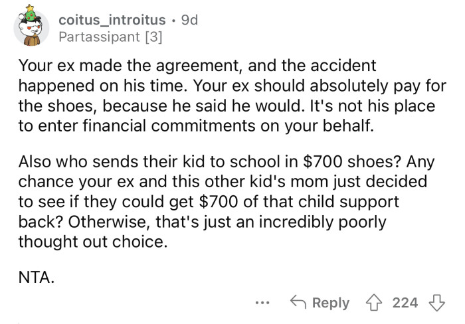Image resolution: width=465 pixels, height=324 pixels.
Task: Click the 9d comment timestamp
Action: point(189,21)
